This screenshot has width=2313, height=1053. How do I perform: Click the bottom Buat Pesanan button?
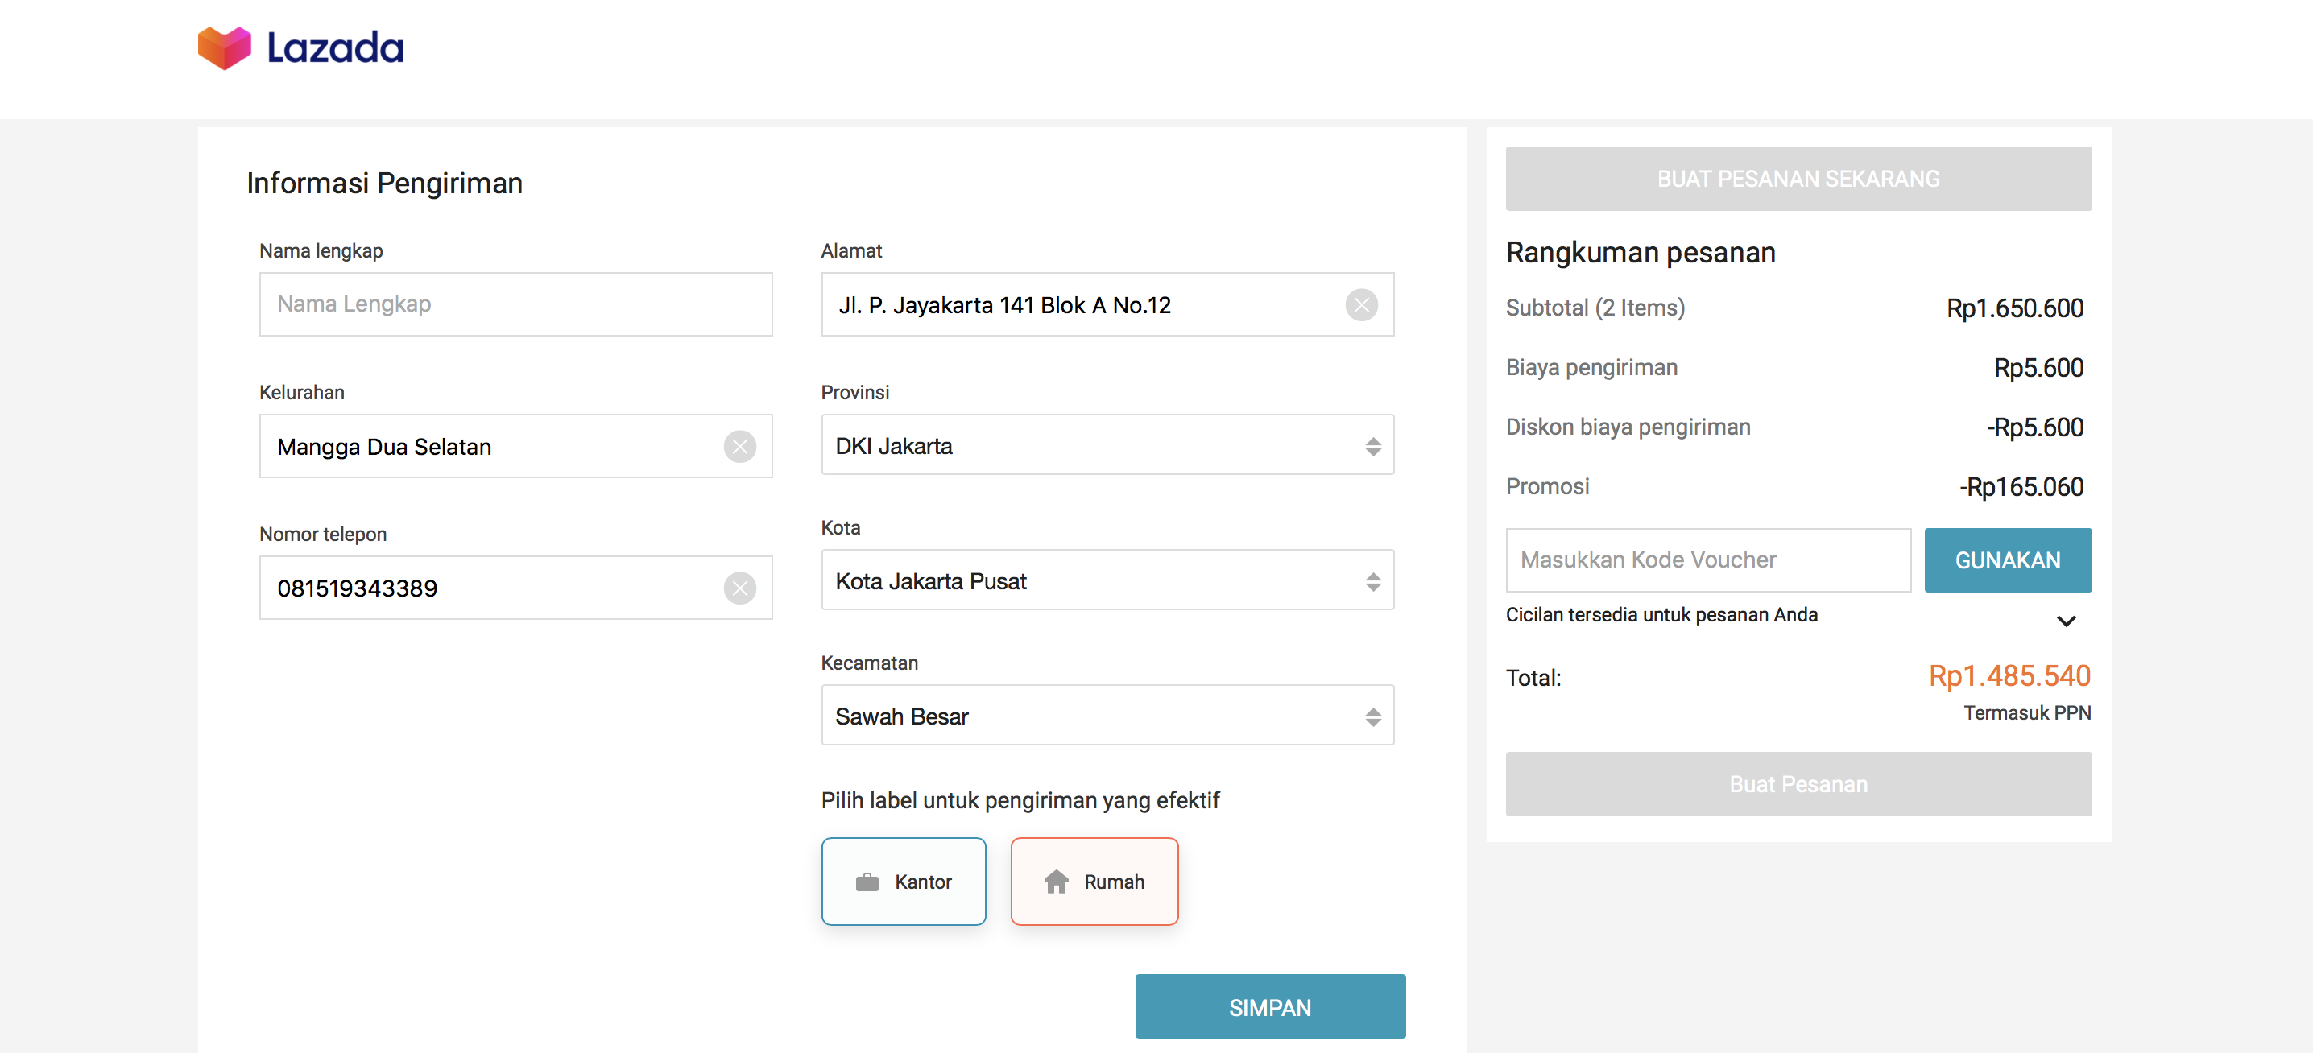click(x=1798, y=783)
